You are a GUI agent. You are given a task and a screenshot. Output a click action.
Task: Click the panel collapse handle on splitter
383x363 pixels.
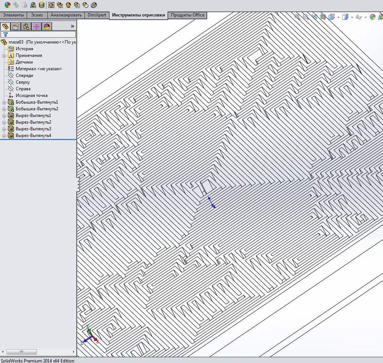point(78,184)
